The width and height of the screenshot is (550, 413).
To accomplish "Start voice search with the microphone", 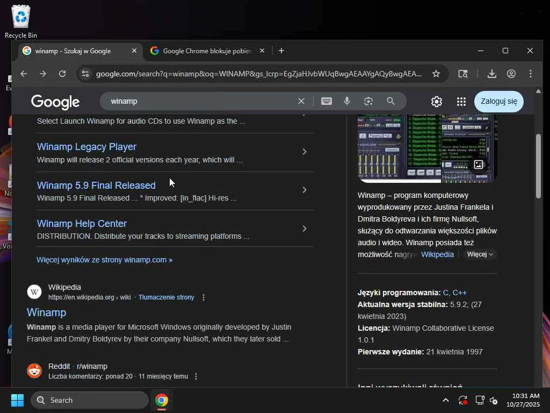I will [x=347, y=101].
